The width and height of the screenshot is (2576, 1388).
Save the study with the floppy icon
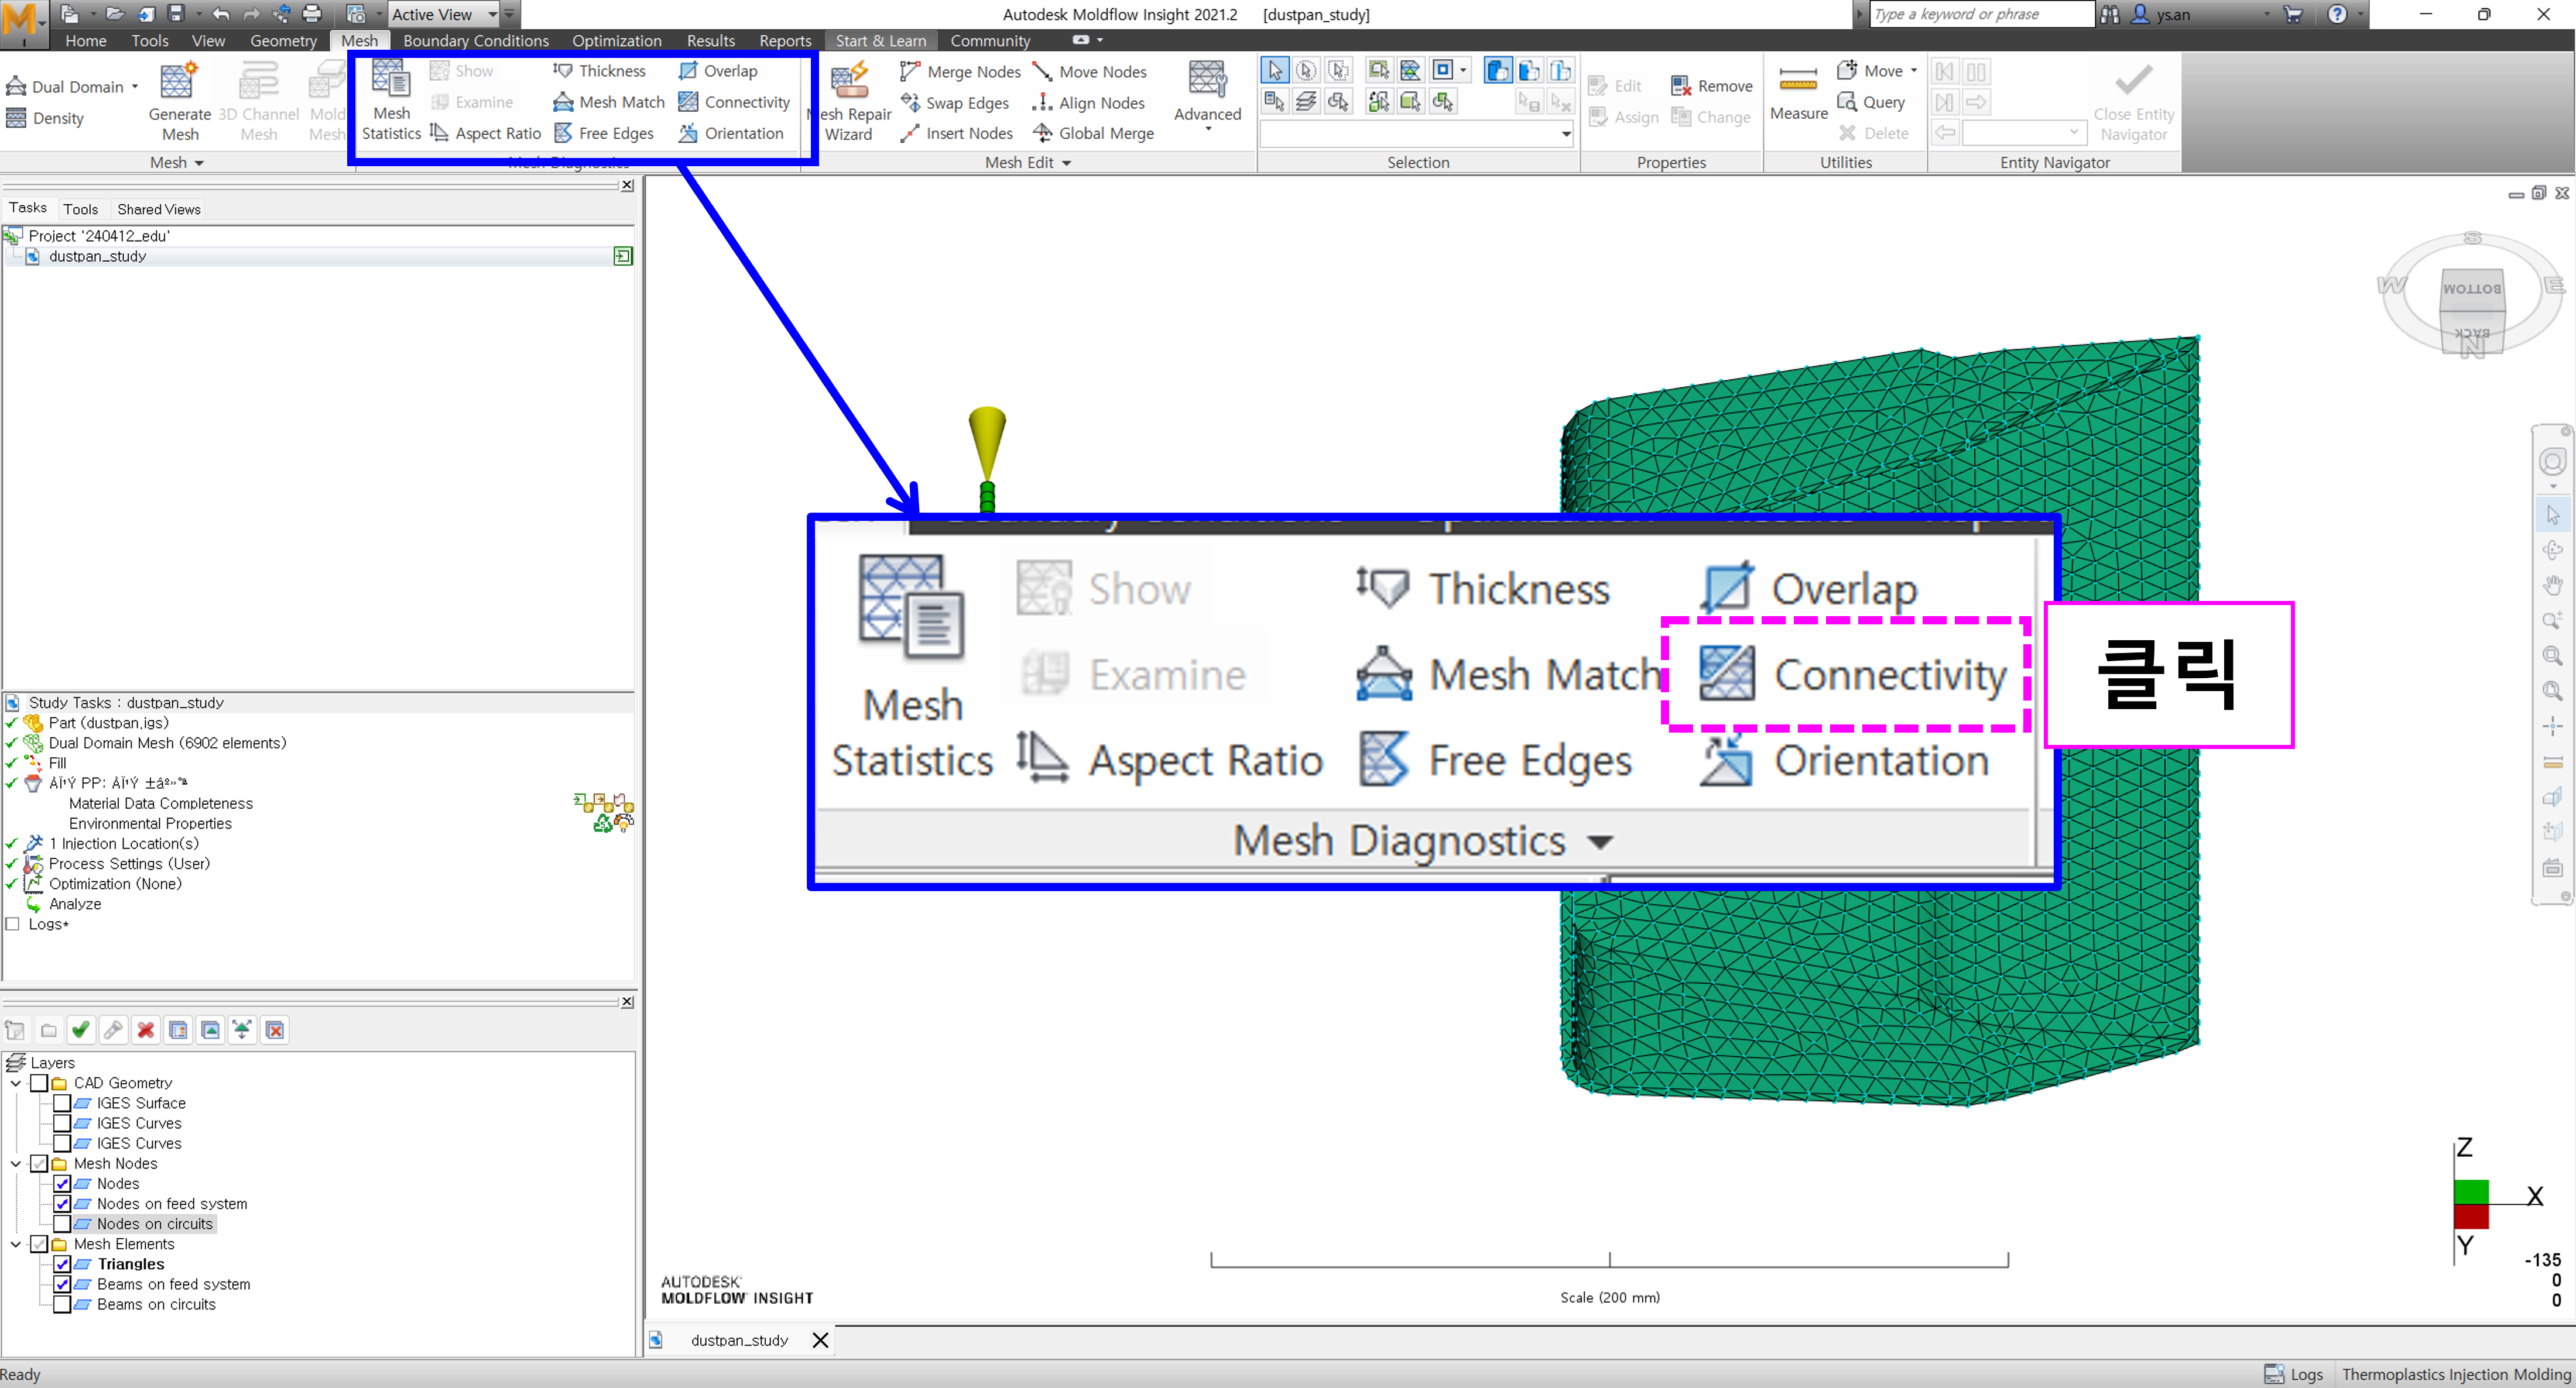tap(176, 14)
